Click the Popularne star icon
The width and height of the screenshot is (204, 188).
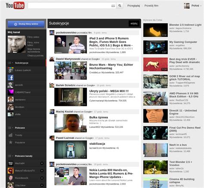click(x=10, y=142)
